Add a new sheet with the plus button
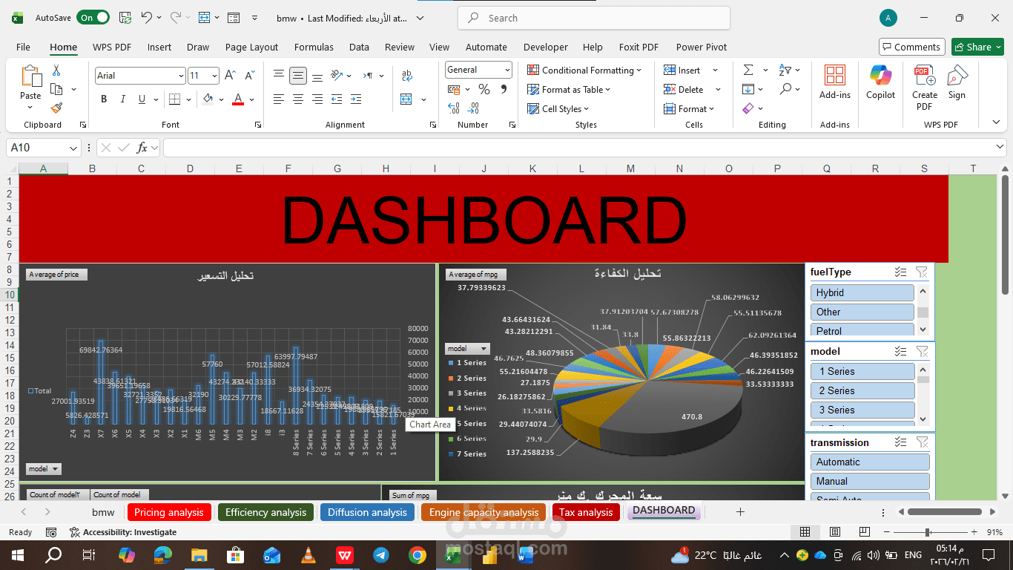Image resolution: width=1013 pixels, height=570 pixels. pos(740,512)
